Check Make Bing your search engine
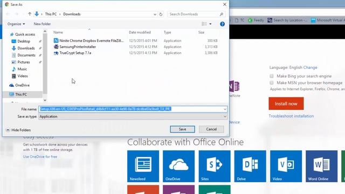 coord(272,76)
